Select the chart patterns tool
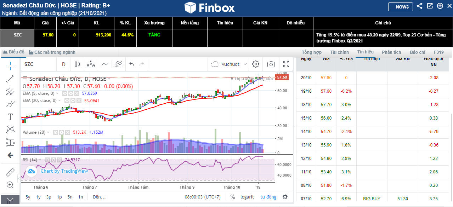 click(10, 130)
